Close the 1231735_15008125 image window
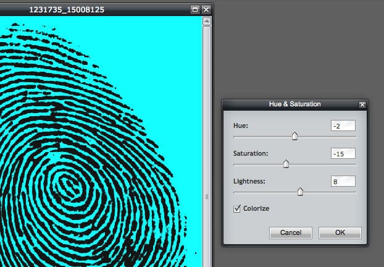 [206, 9]
